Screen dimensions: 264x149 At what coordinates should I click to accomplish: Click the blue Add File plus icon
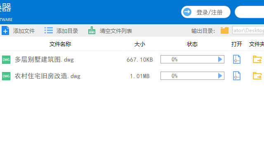point(5,30)
